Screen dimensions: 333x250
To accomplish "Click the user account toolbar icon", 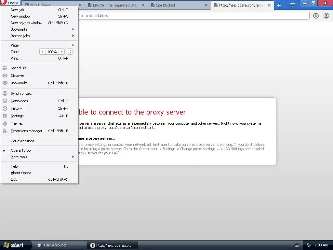I will tap(326, 16).
